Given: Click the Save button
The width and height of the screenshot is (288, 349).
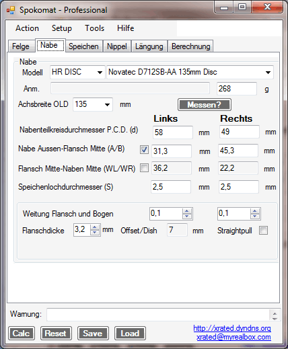Looking at the screenshot, I should coord(93,334).
